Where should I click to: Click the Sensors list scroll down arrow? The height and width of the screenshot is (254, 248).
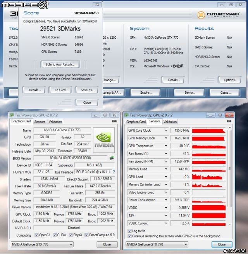click(230, 224)
